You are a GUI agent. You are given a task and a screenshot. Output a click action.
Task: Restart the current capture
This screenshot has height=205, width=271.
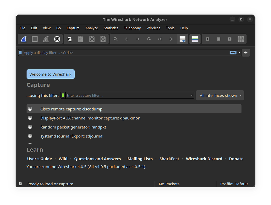click(46, 39)
